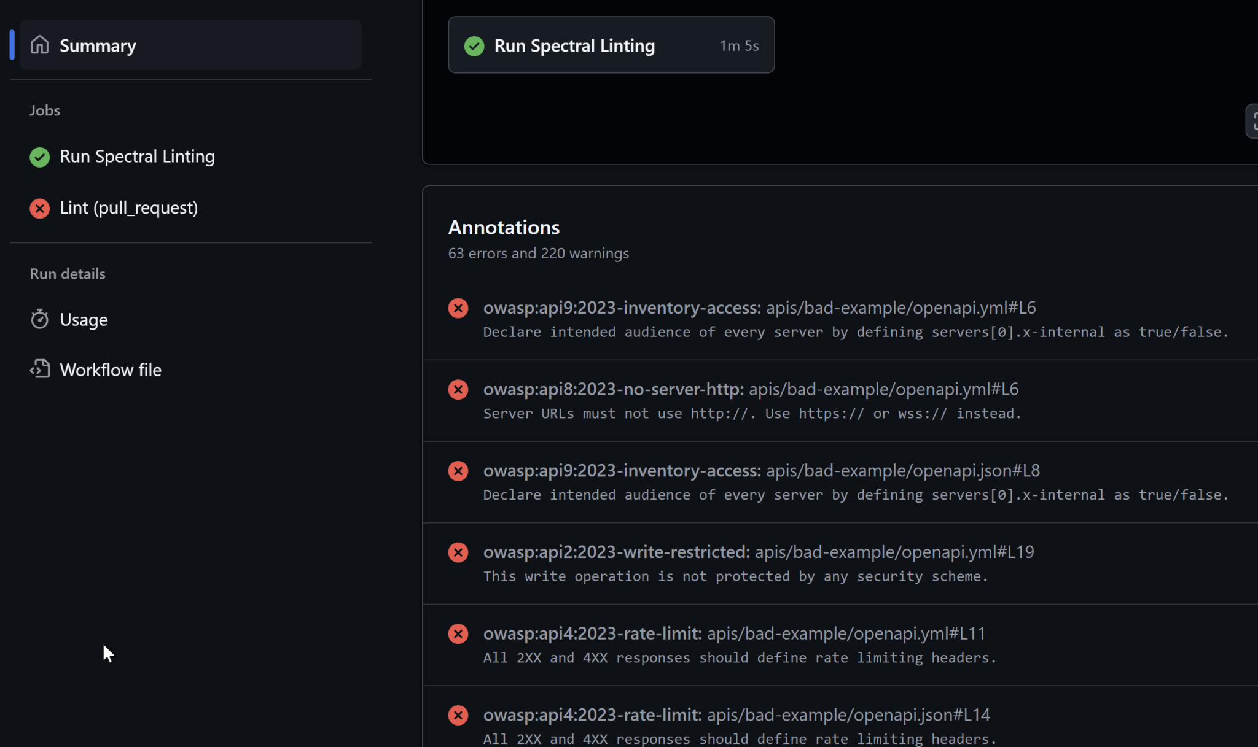View the Usage details
1258x747 pixels.
click(84, 319)
